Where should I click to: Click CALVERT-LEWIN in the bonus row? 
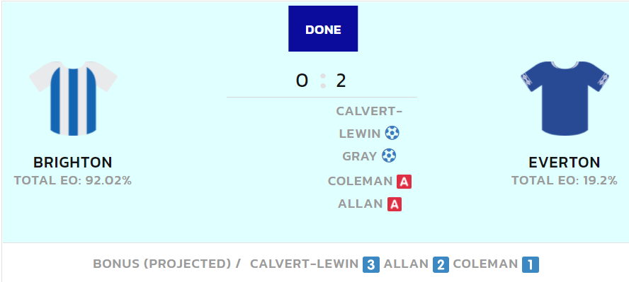click(304, 264)
